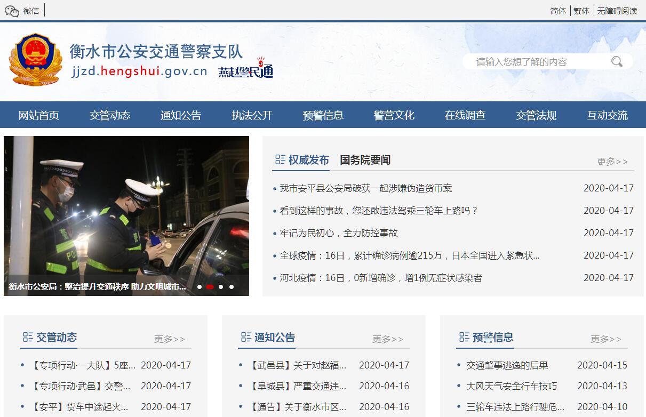Select the third carousel slide dot
The image size is (646, 417).
[221, 287]
